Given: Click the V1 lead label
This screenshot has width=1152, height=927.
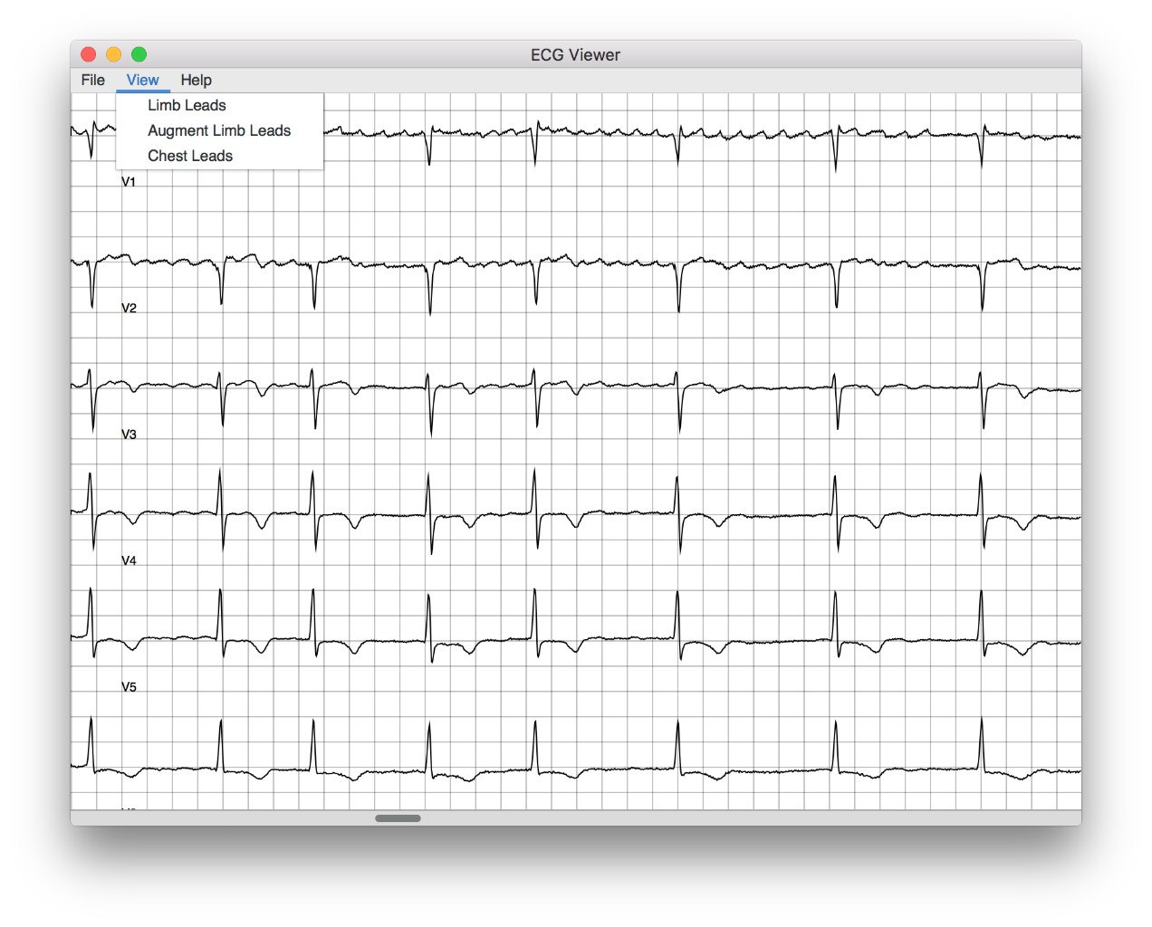Looking at the screenshot, I should pyautogui.click(x=129, y=182).
